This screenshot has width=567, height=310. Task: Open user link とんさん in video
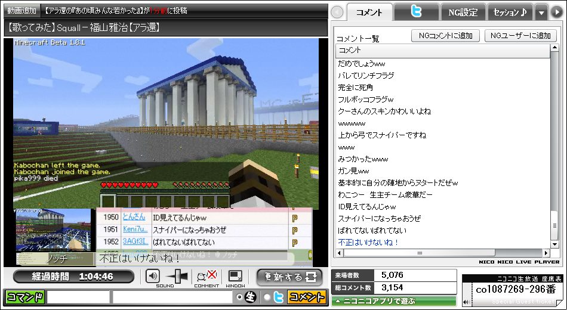click(x=134, y=217)
